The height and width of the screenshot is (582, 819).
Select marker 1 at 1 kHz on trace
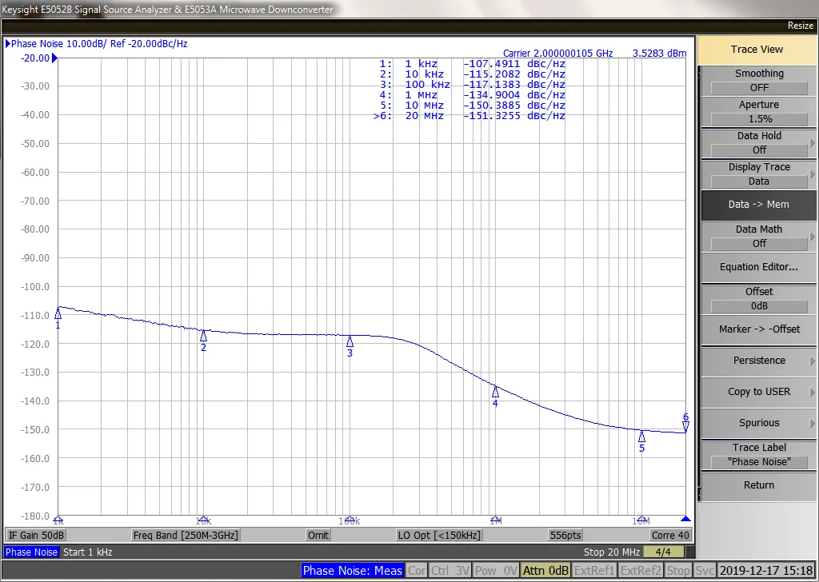tap(58, 313)
